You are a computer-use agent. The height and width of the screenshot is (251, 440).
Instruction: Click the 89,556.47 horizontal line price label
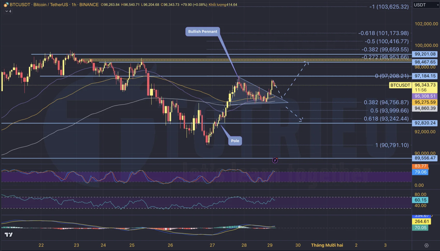(x=425, y=158)
